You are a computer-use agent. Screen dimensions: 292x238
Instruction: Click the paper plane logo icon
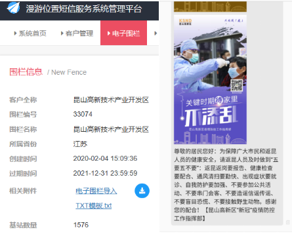13,8
